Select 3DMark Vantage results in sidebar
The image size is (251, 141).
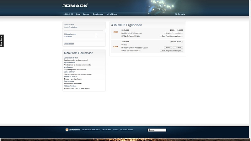click(70, 34)
